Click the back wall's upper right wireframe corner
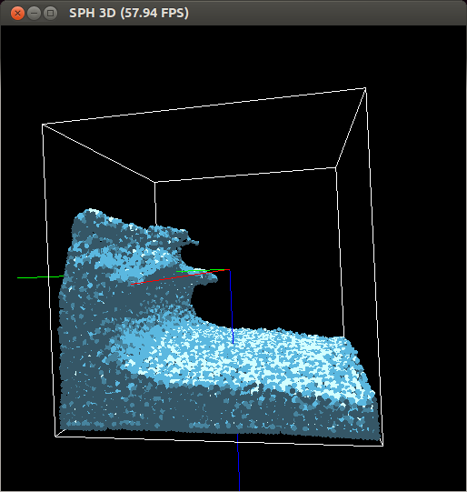This screenshot has height=492, width=467. click(x=336, y=168)
